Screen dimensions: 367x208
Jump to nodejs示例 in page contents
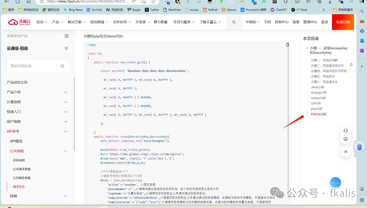click(318, 98)
